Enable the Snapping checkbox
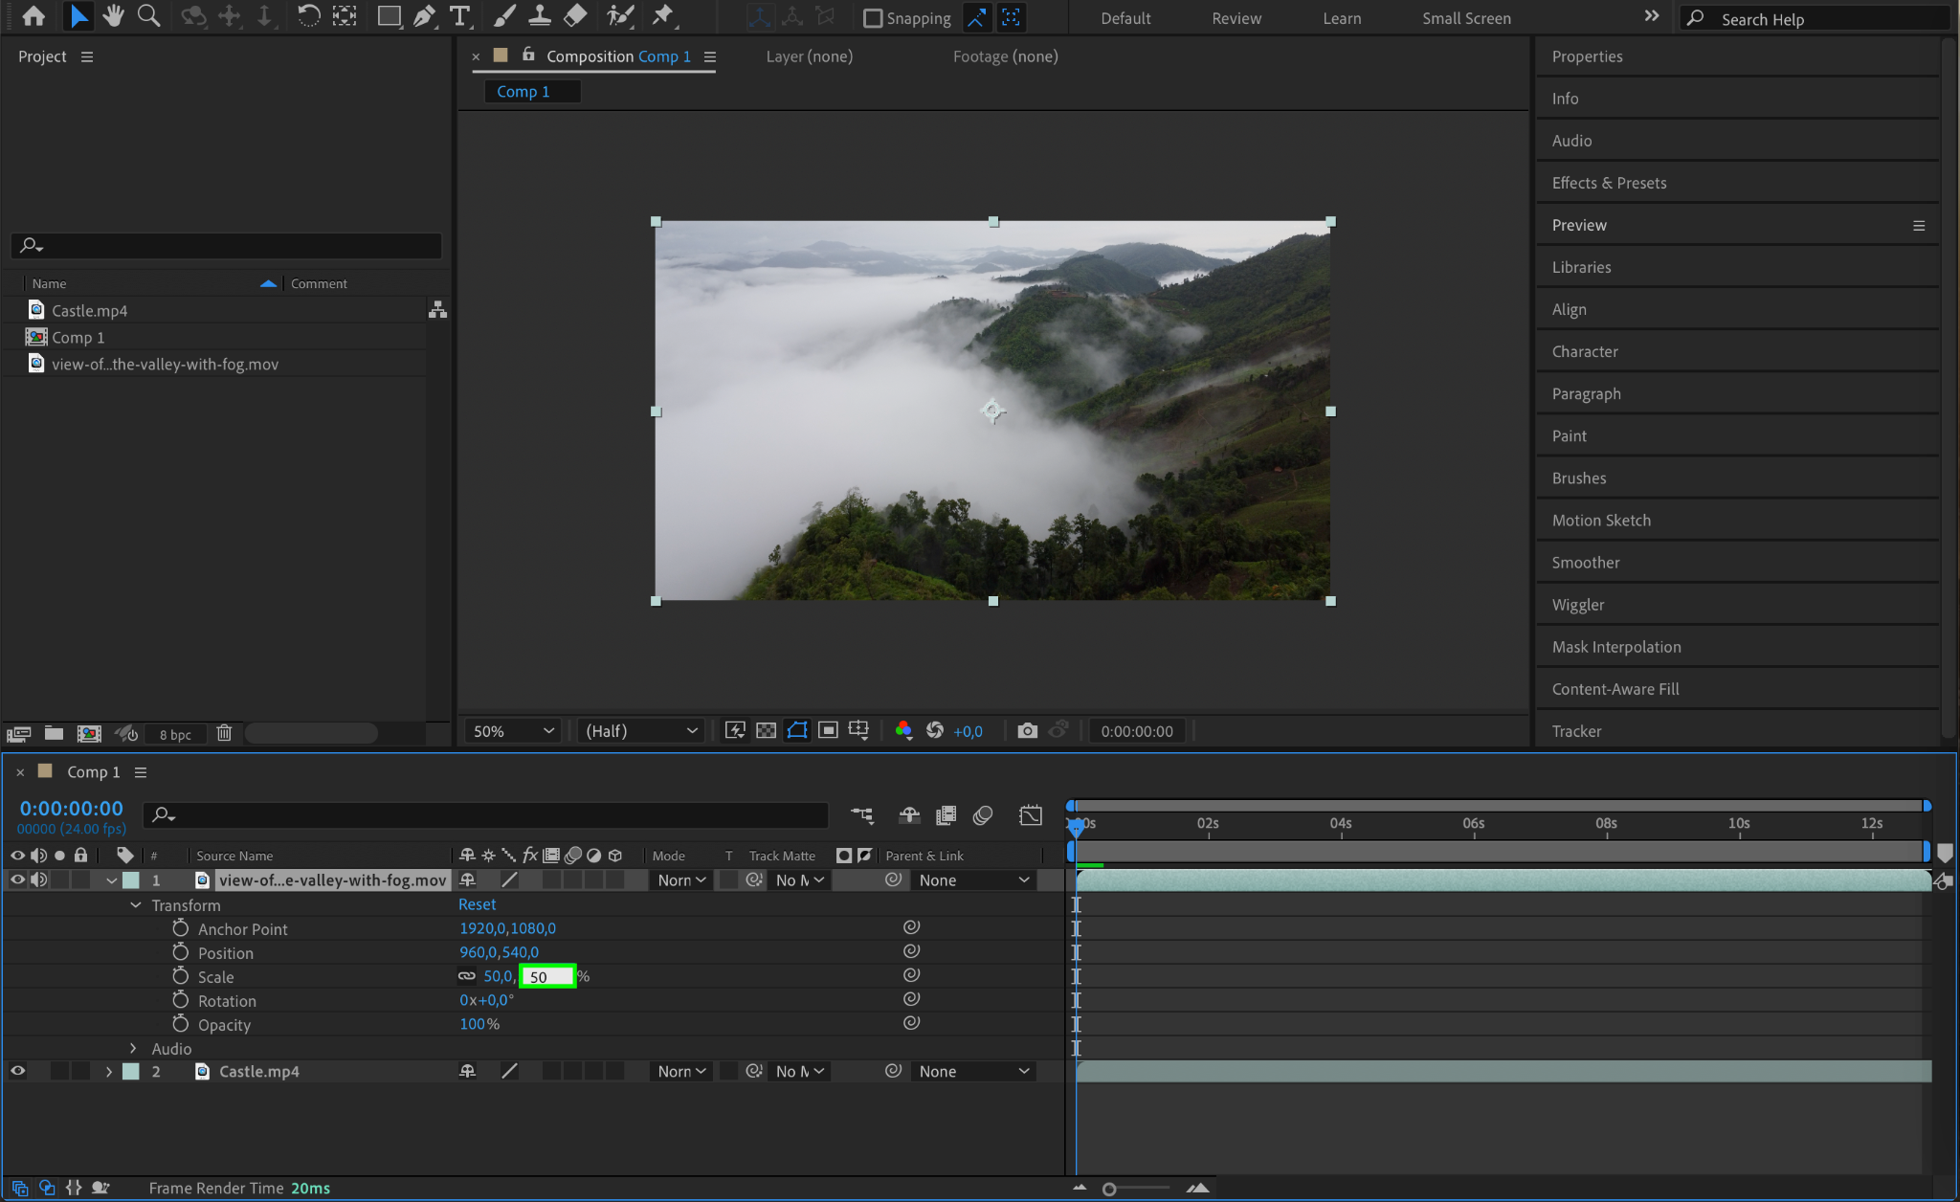 (872, 18)
